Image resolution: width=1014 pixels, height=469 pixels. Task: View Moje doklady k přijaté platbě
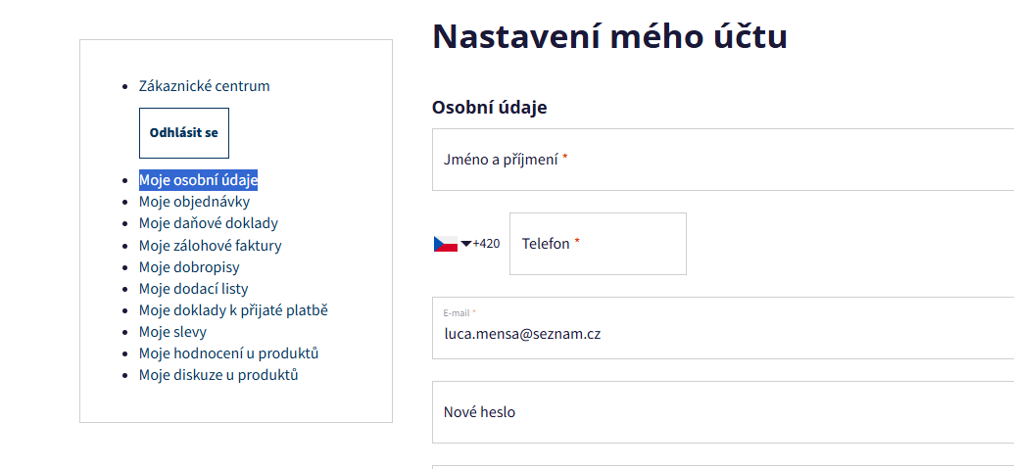233,310
